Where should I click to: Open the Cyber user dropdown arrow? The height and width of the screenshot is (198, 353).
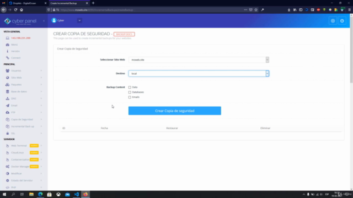79,20
